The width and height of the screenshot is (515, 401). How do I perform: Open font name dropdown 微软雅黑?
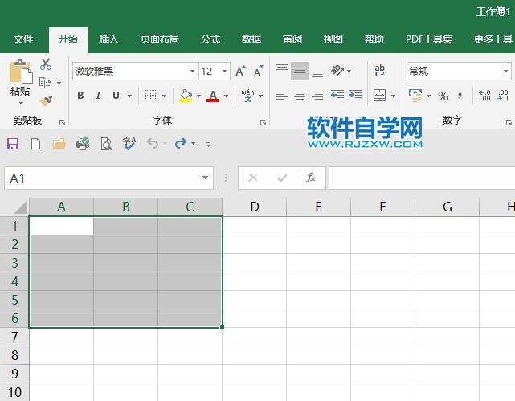[x=192, y=71]
